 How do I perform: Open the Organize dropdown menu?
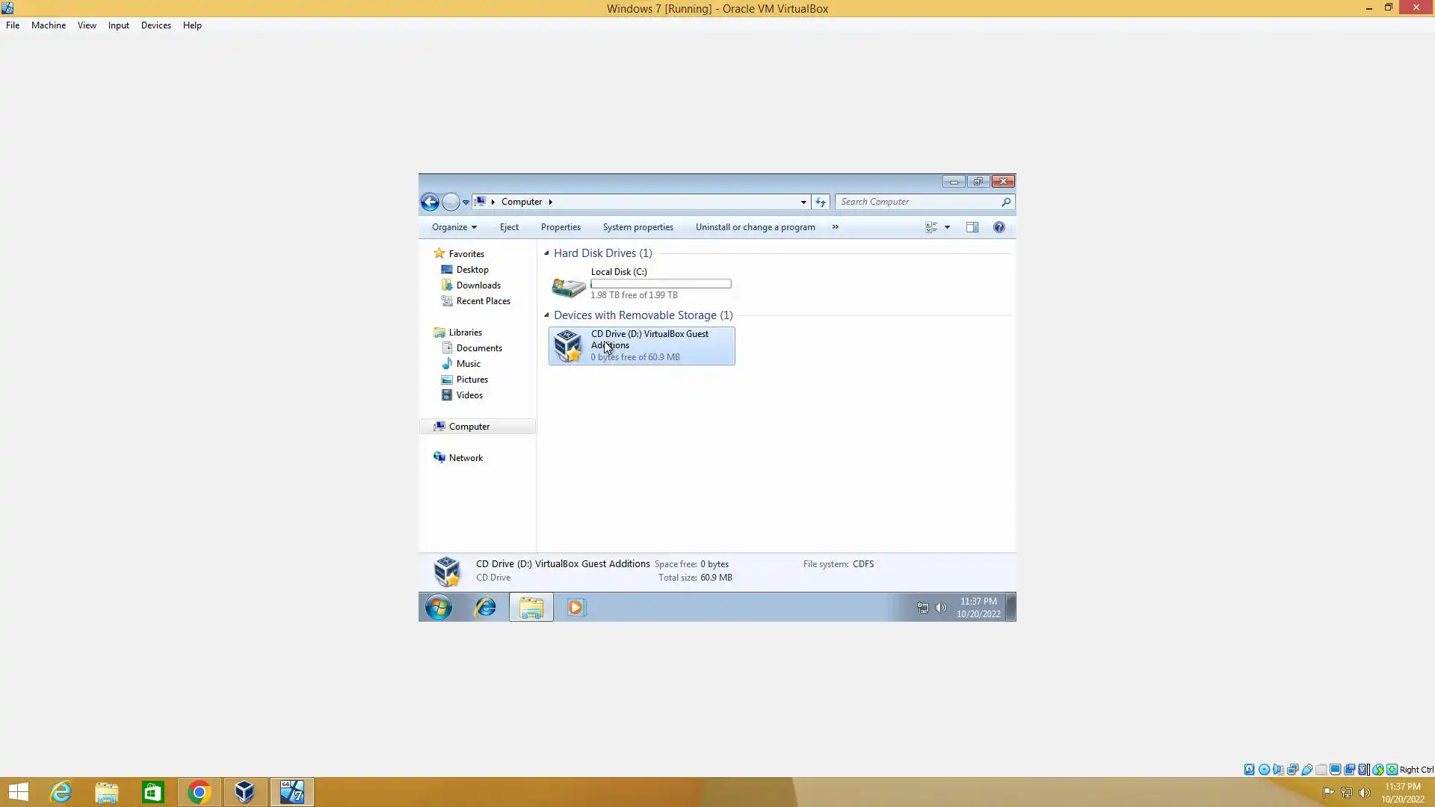[454, 227]
